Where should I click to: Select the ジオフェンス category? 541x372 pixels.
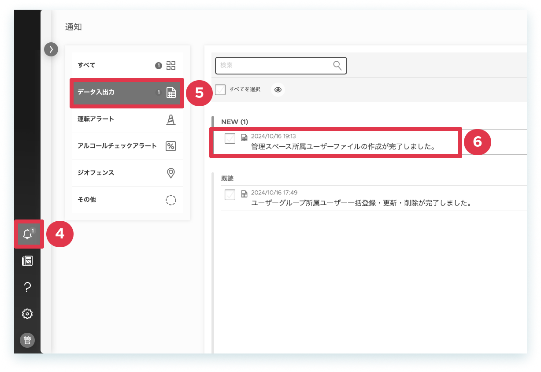pos(127,173)
